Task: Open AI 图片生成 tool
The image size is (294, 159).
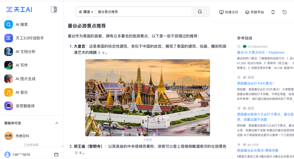Action: tap(26, 79)
